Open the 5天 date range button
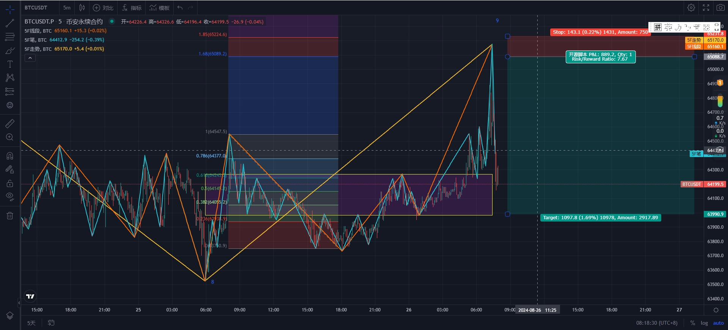Screen dimensions: 728x330 click(x=31, y=323)
